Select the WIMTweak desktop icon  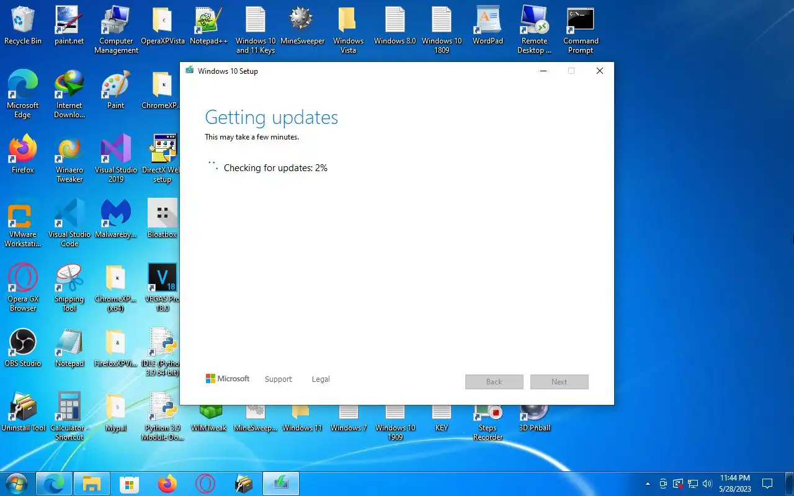209,418
